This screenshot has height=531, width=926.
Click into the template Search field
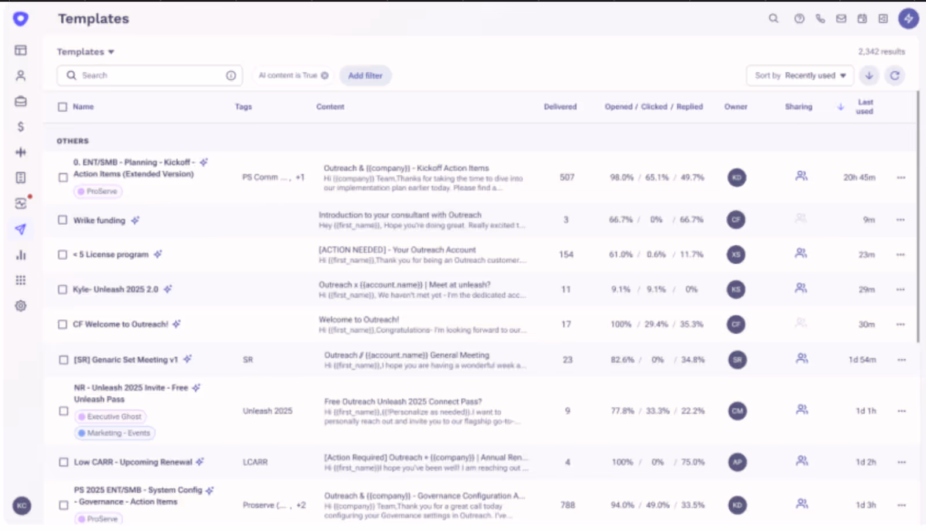149,75
